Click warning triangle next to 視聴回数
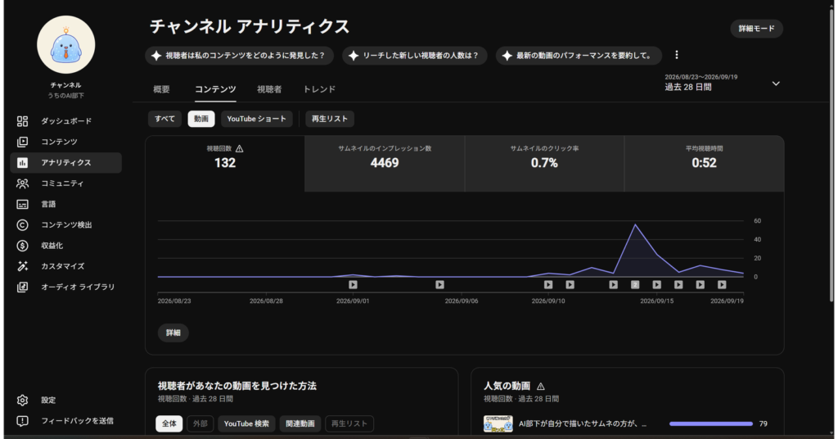This screenshot has height=439, width=838. [240, 148]
